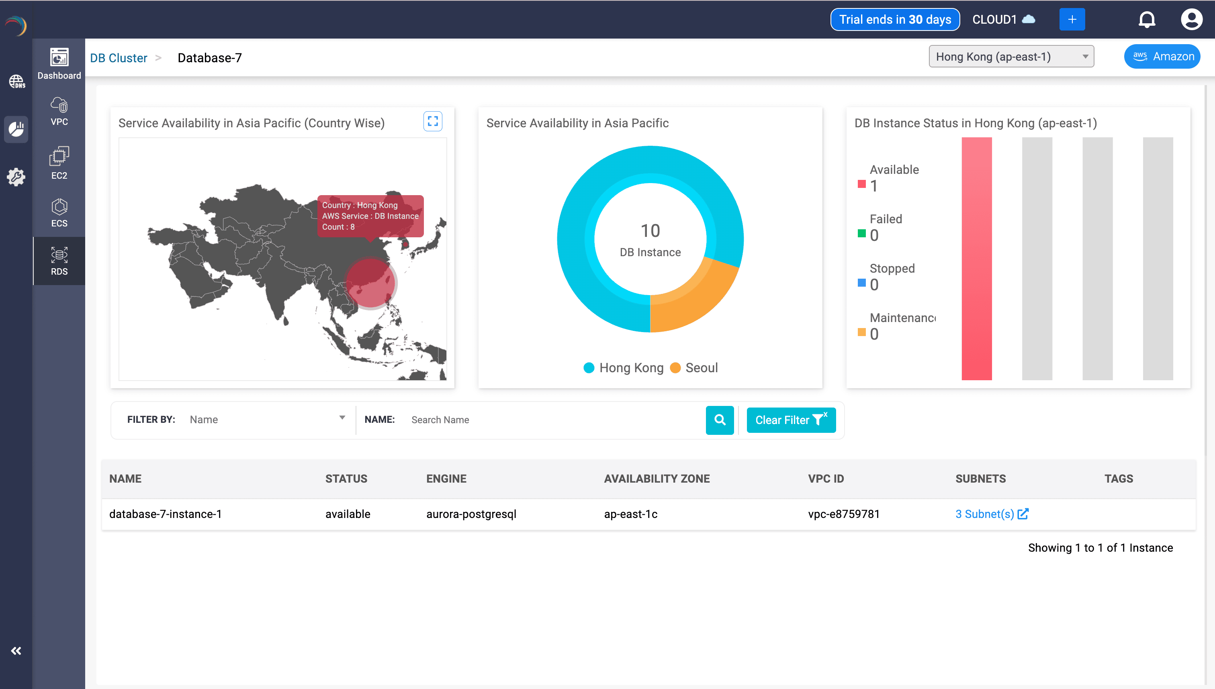The width and height of the screenshot is (1215, 689).
Task: Click the notification bell icon
Action: [1146, 20]
